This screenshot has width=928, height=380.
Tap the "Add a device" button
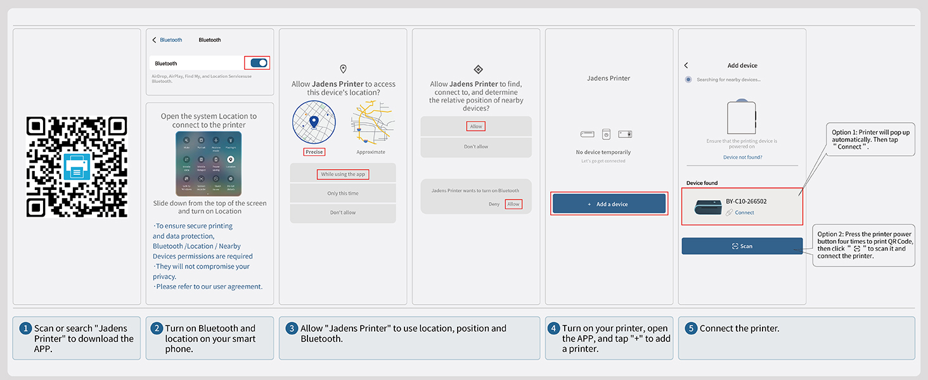(x=609, y=204)
